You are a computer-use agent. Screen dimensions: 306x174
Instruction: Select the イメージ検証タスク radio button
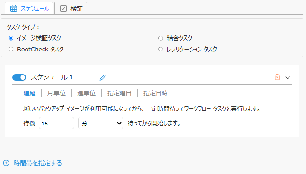click(x=11, y=38)
